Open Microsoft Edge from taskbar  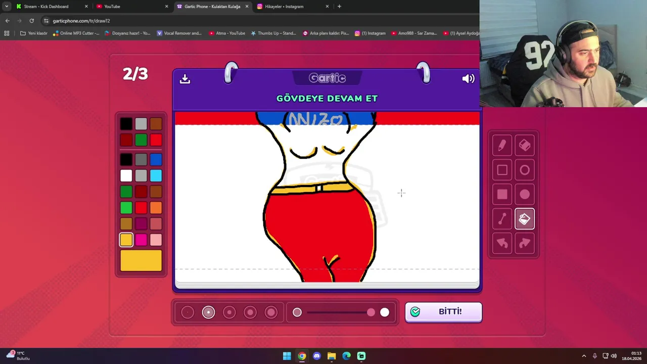point(346,356)
